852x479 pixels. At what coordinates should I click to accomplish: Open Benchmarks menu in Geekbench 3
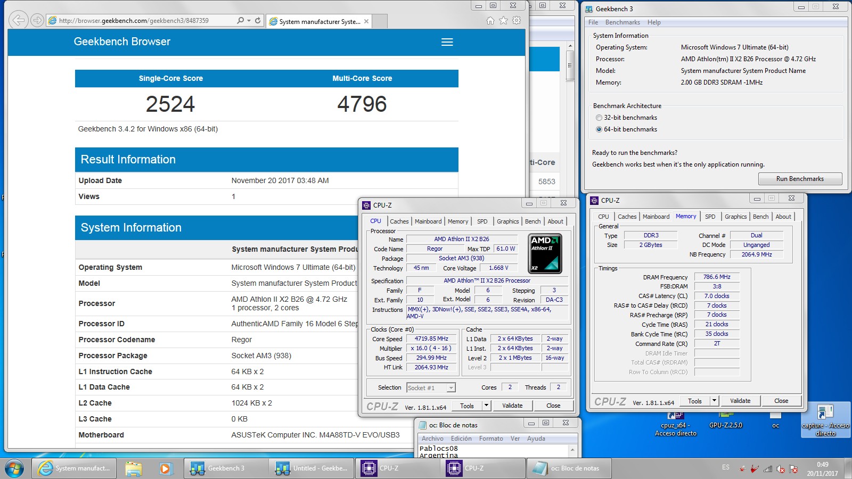coord(622,22)
